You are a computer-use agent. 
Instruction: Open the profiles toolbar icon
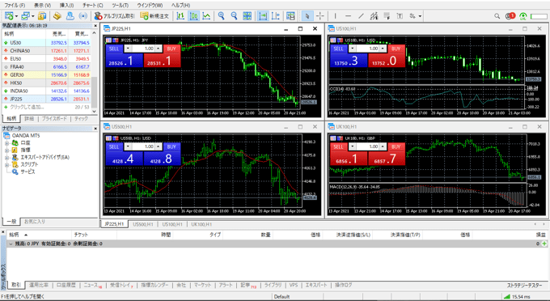[x=25, y=16]
